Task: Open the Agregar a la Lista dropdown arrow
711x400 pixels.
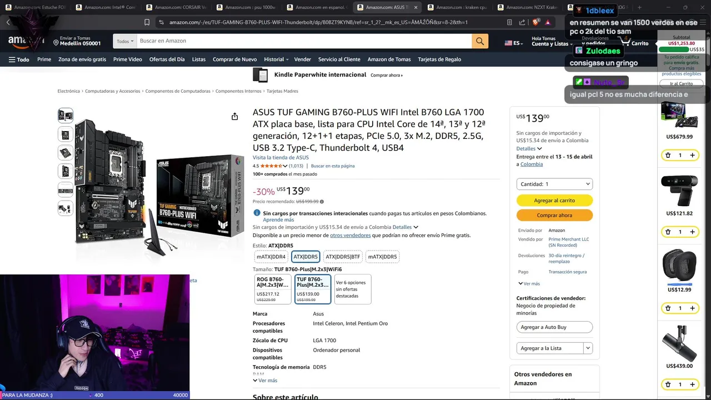Action: pyautogui.click(x=588, y=348)
